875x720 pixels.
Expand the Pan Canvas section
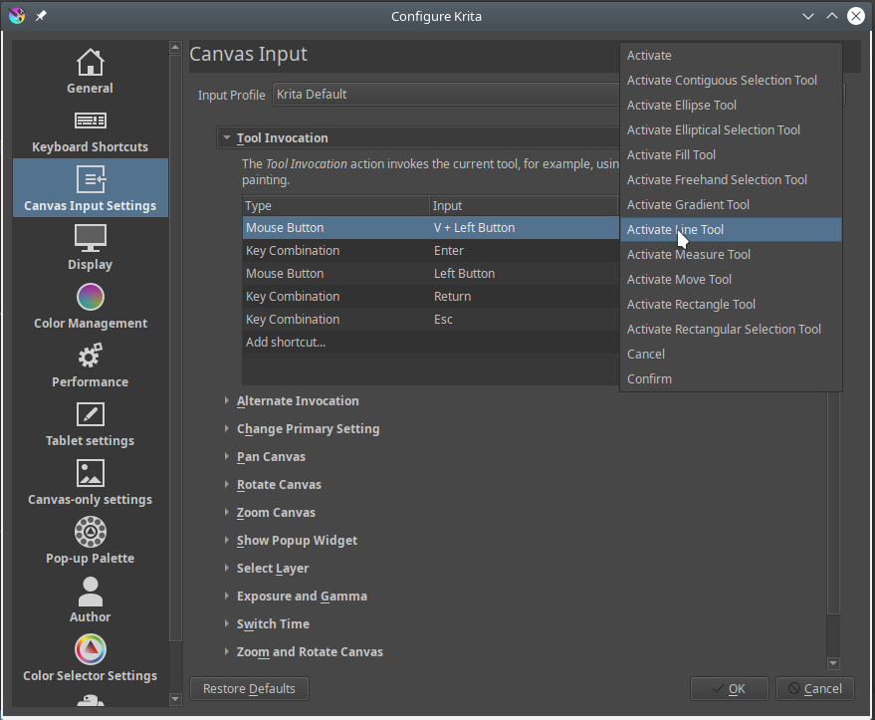click(227, 456)
